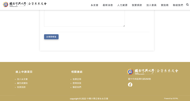Click the 相關連結 footer heading
Image resolution: width=190 pixels, height=101 pixels.
[77, 72]
